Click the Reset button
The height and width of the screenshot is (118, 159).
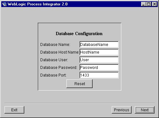(x=79, y=84)
